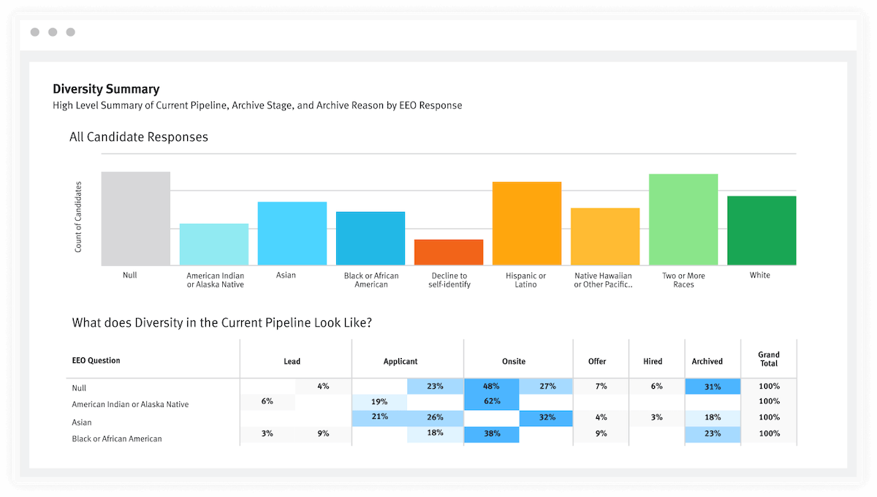Click the Lead column header
The width and height of the screenshot is (877, 497).
pos(292,361)
